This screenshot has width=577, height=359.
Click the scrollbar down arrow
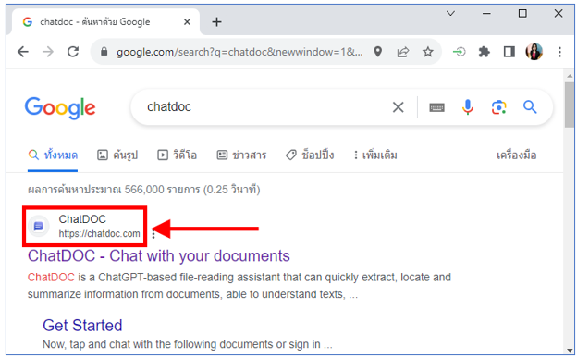(x=570, y=351)
